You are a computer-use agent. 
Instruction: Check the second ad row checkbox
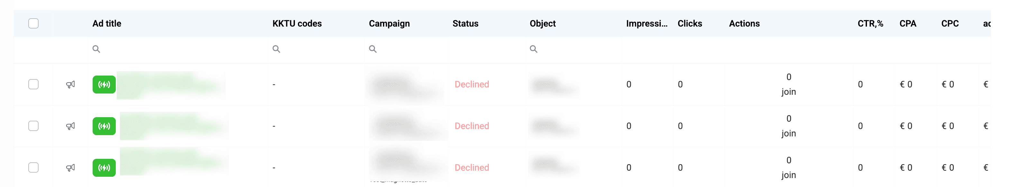(33, 126)
